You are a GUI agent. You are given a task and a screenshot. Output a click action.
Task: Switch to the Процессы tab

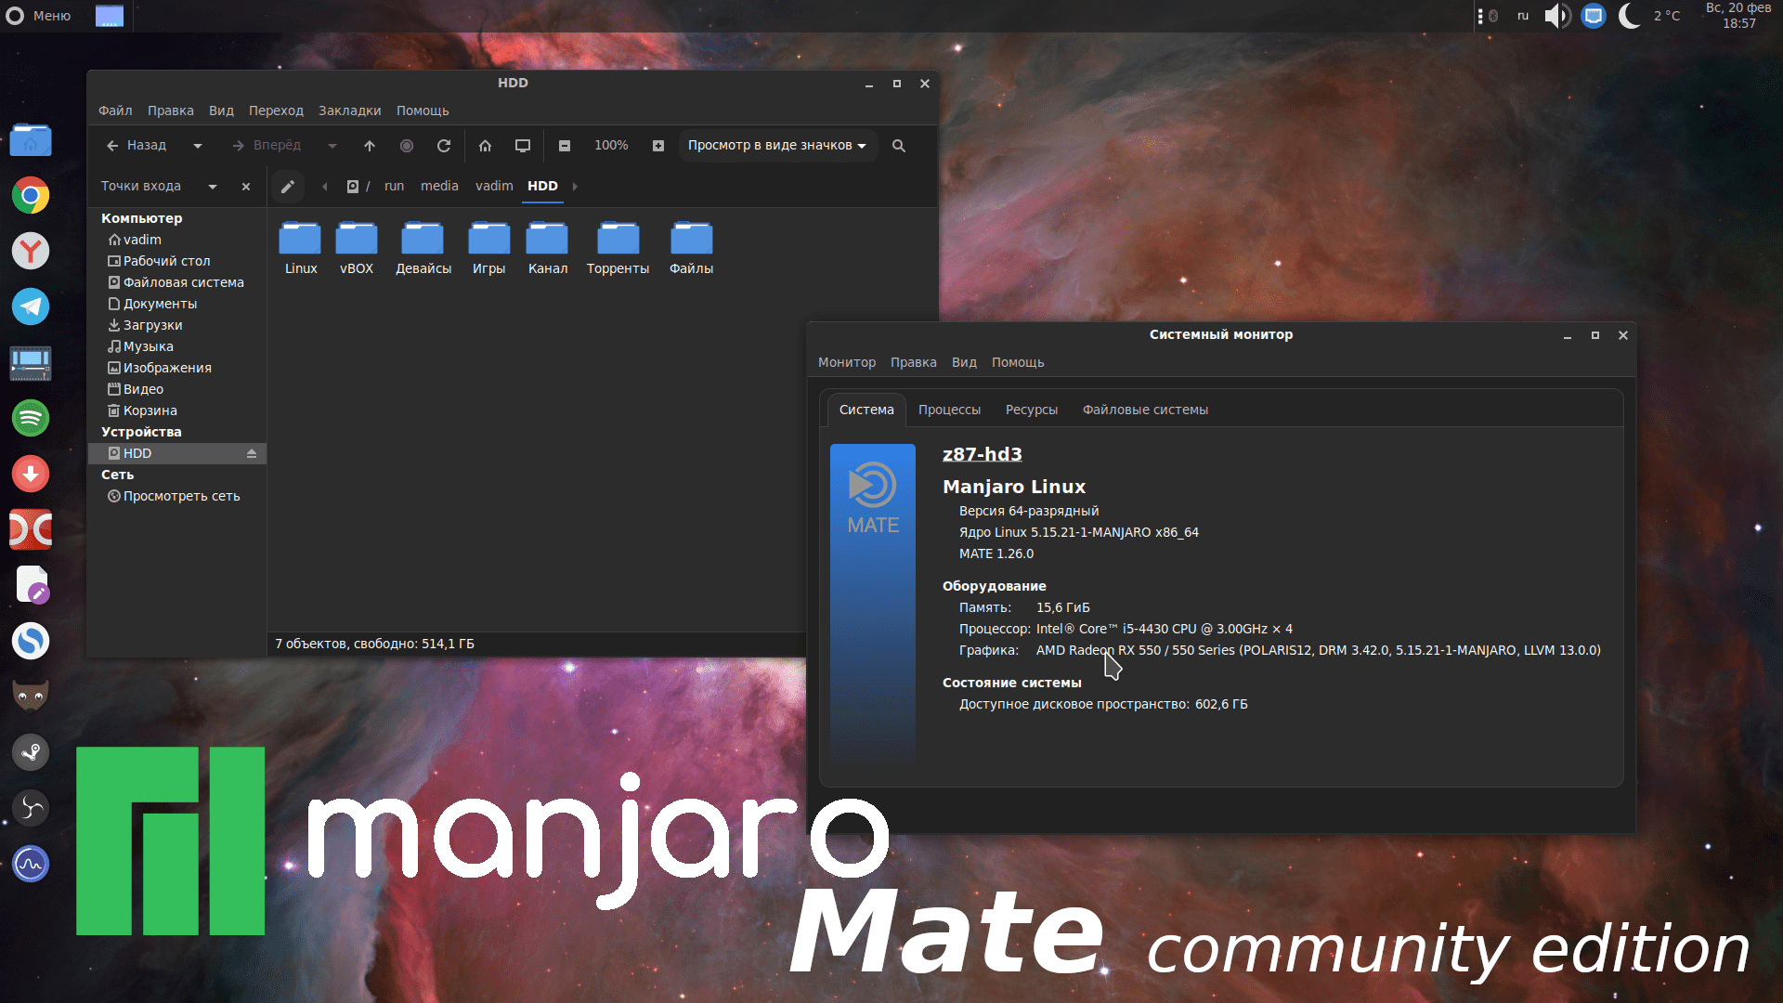coord(949,410)
